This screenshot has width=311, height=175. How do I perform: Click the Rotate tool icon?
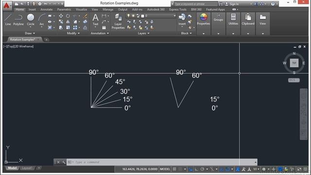(68, 16)
